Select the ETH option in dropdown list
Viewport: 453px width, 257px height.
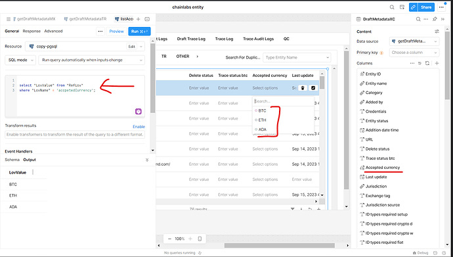283,120
